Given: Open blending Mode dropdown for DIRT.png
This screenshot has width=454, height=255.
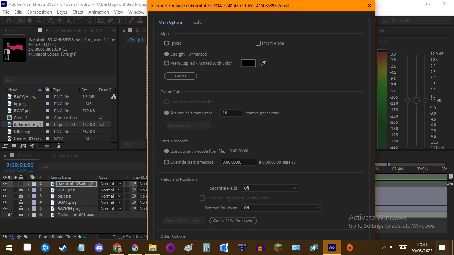Looking at the screenshot, I should pyautogui.click(x=110, y=190).
